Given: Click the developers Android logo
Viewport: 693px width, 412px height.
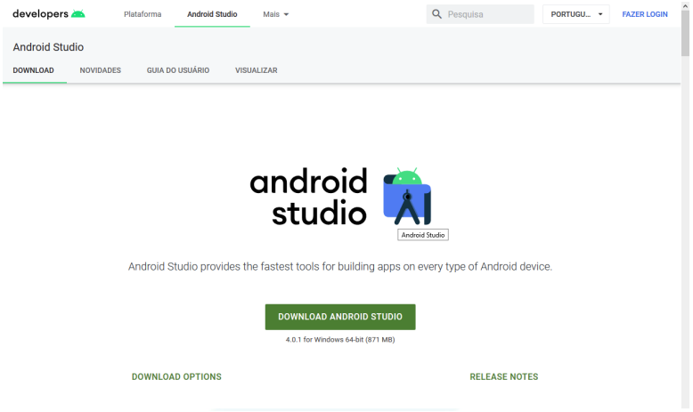Looking at the screenshot, I should tap(49, 14).
